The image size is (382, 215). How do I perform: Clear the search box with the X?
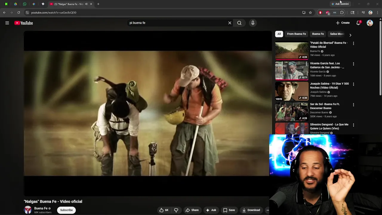point(230,23)
